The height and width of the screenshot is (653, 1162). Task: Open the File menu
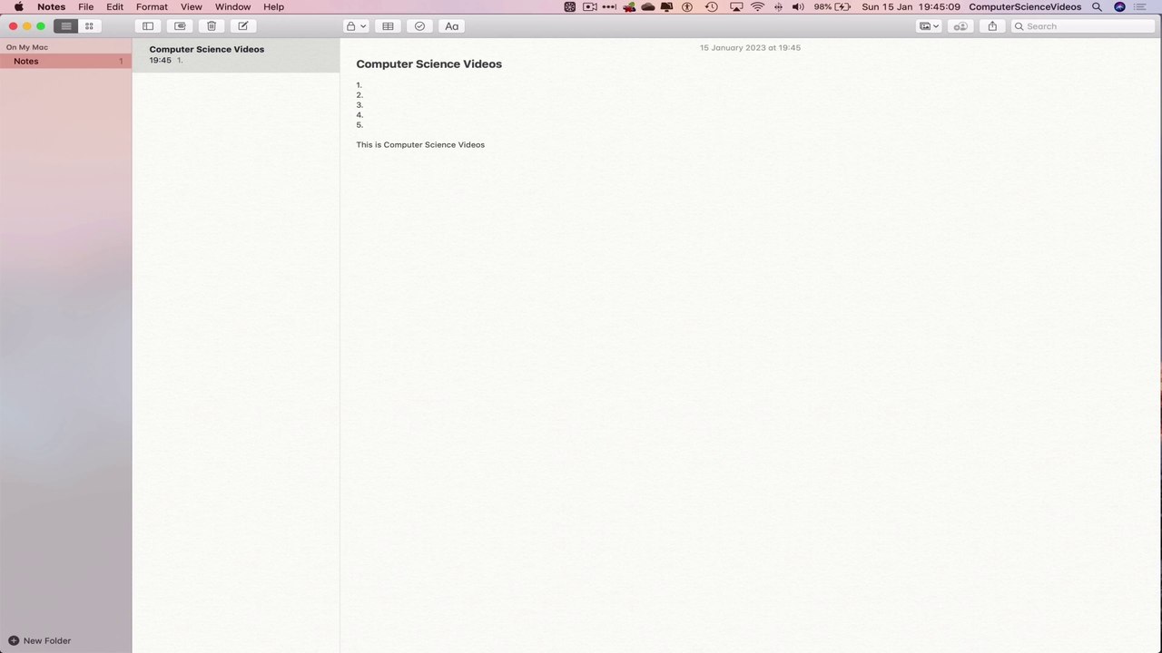click(86, 6)
